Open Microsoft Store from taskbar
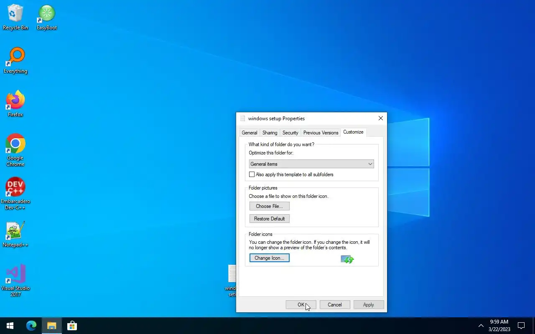 click(x=72, y=326)
